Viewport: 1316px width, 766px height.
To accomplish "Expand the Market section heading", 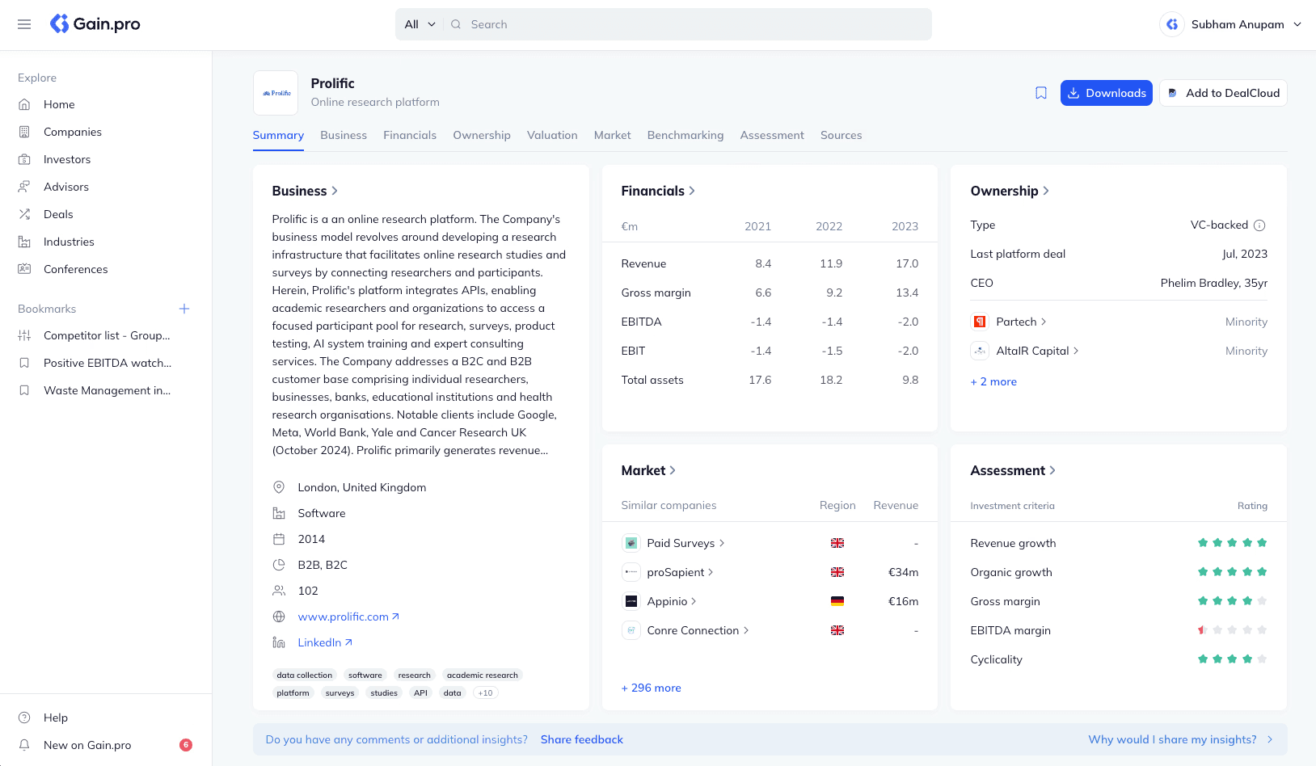I will coord(648,470).
